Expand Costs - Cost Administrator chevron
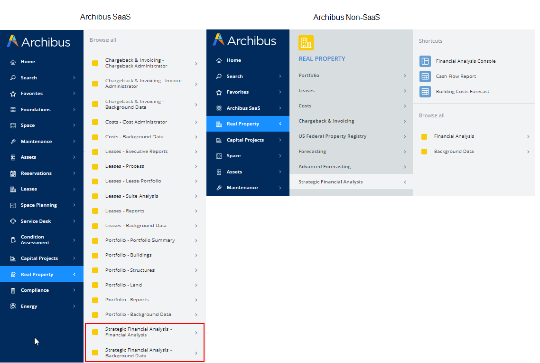The image size is (540, 363). pos(196,123)
